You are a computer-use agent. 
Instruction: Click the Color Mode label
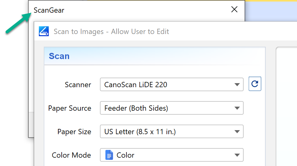pyautogui.click(x=72, y=155)
